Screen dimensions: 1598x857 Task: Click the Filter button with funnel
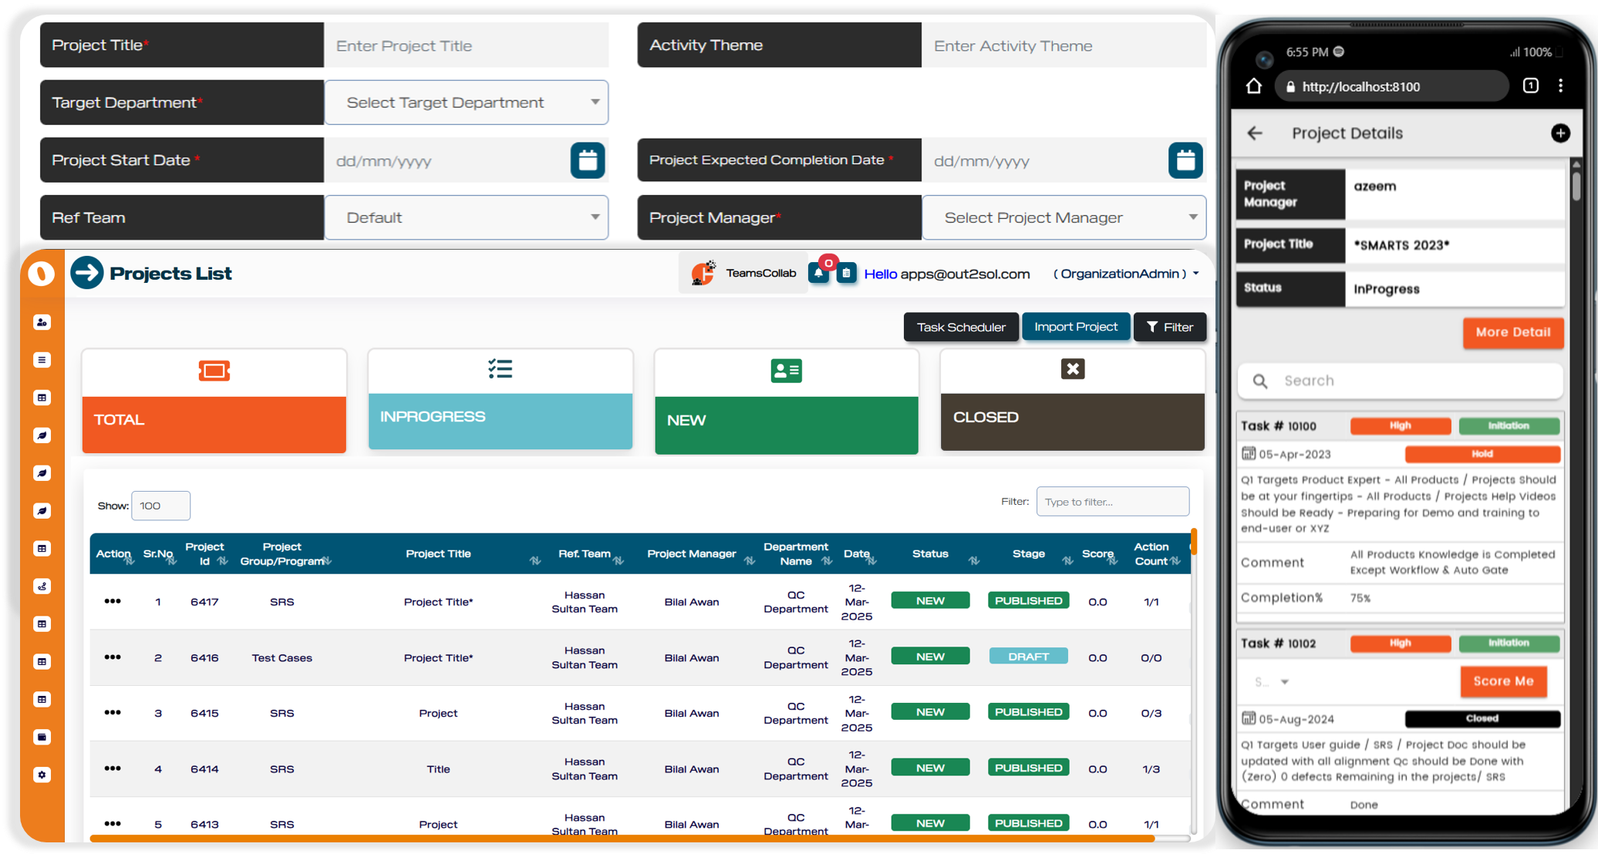(x=1170, y=327)
